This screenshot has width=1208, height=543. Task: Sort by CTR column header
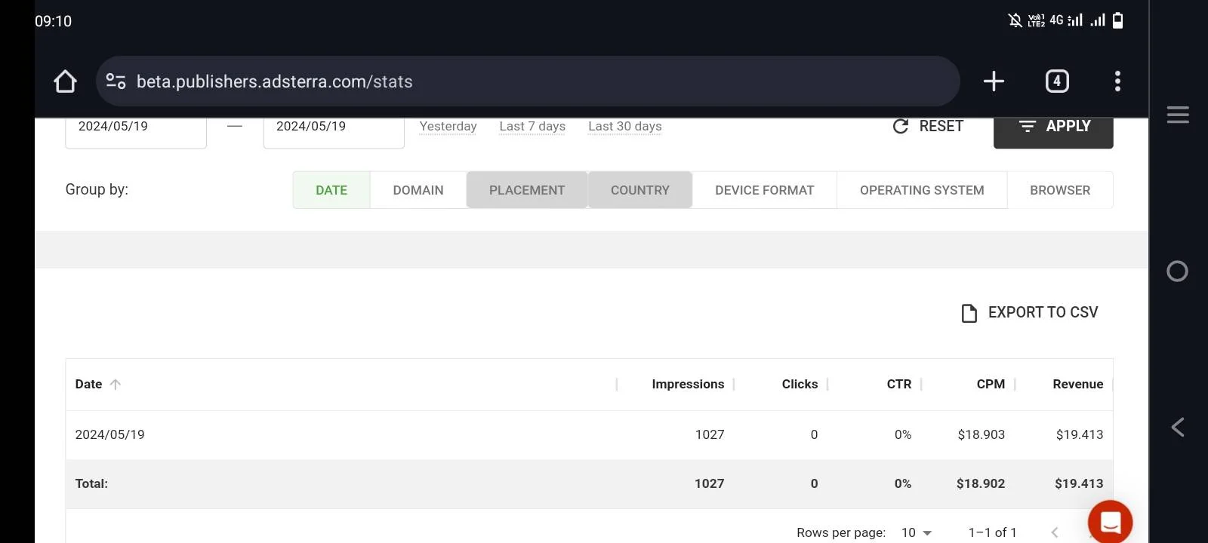(x=899, y=385)
